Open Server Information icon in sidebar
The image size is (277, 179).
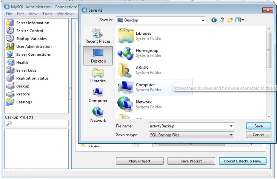(10, 23)
